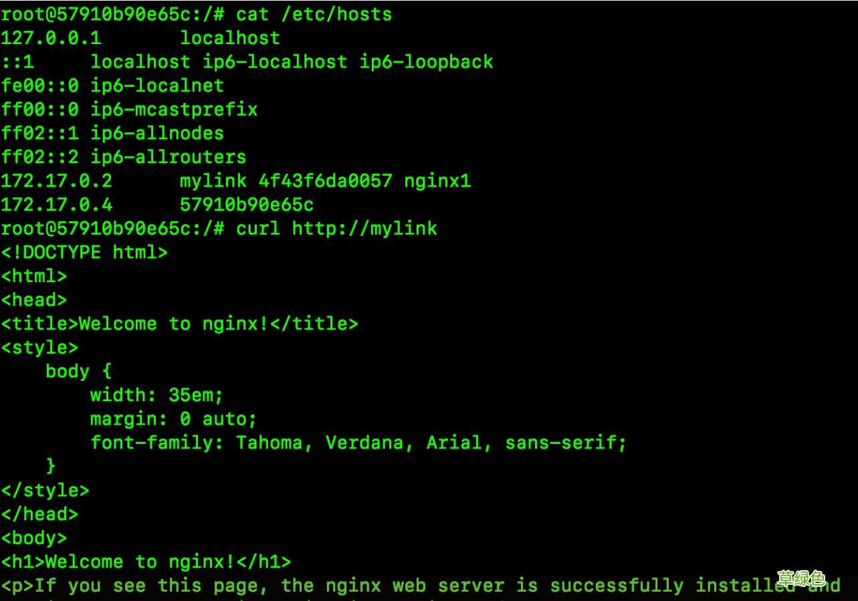Click the <!DOCTYPE html> line

click(x=84, y=253)
